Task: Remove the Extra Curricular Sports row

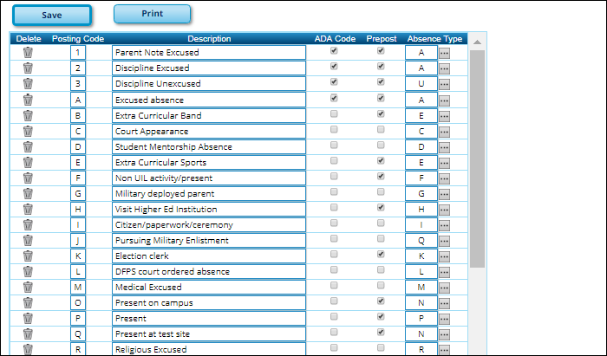Action: point(28,162)
